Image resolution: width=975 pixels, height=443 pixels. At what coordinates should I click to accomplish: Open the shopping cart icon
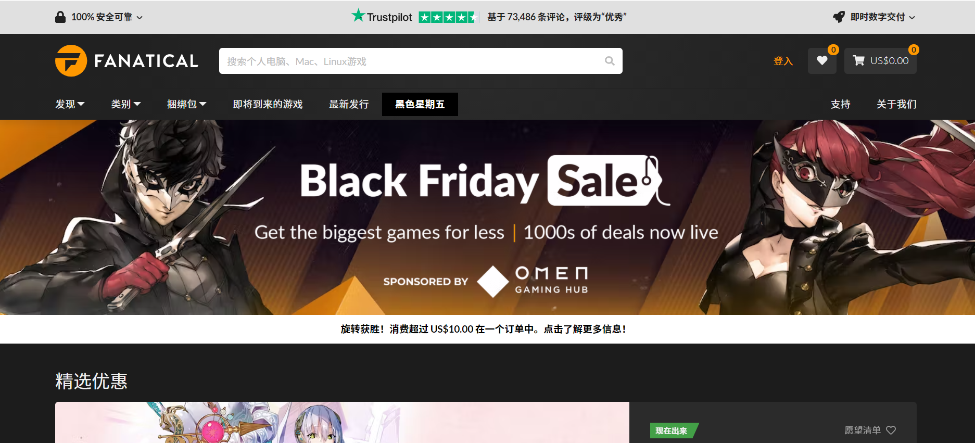(858, 61)
